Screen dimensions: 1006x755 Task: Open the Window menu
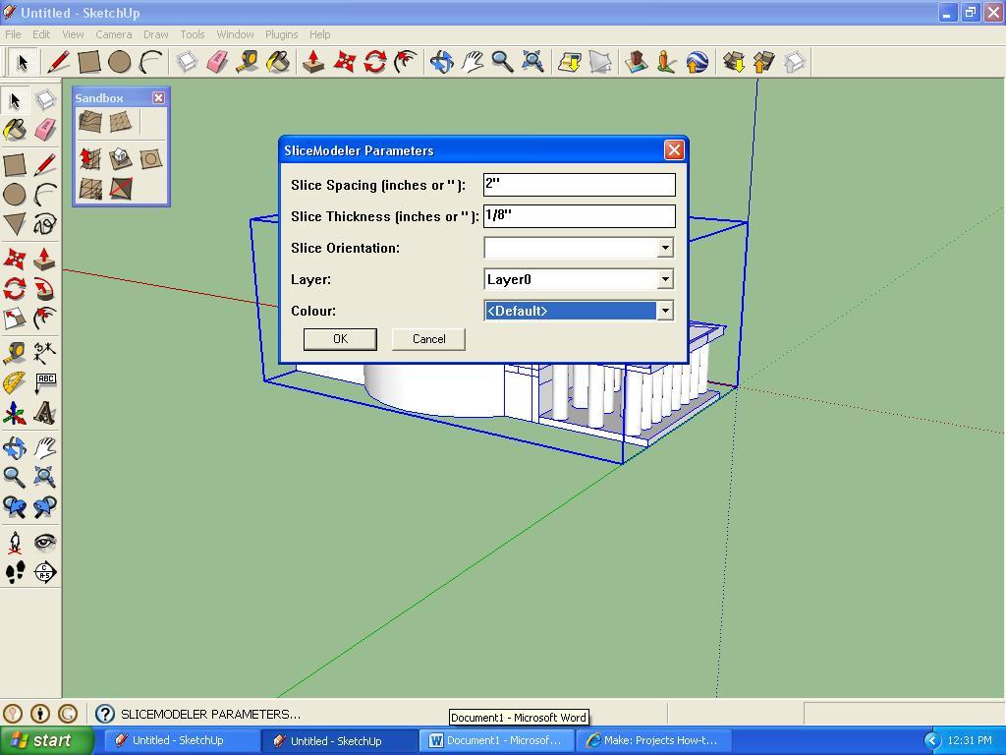(x=235, y=34)
